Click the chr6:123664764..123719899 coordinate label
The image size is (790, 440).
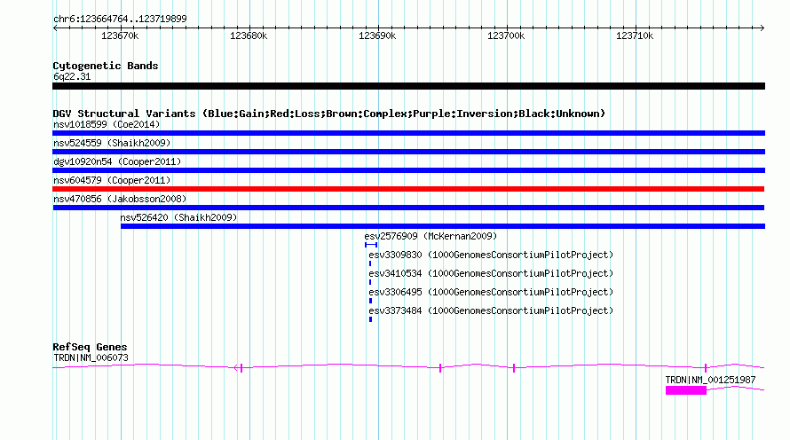(120, 19)
